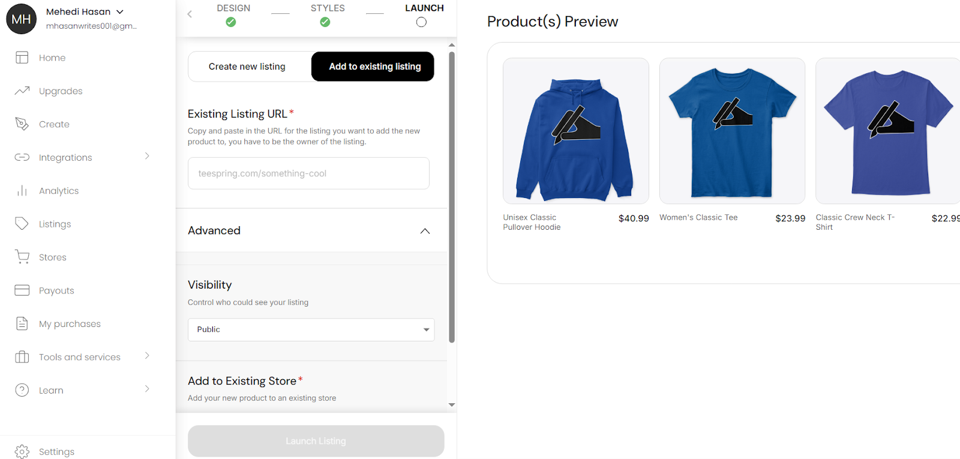Go to the DESIGN step tab
Viewport: 960px width, 459px height.
233,8
